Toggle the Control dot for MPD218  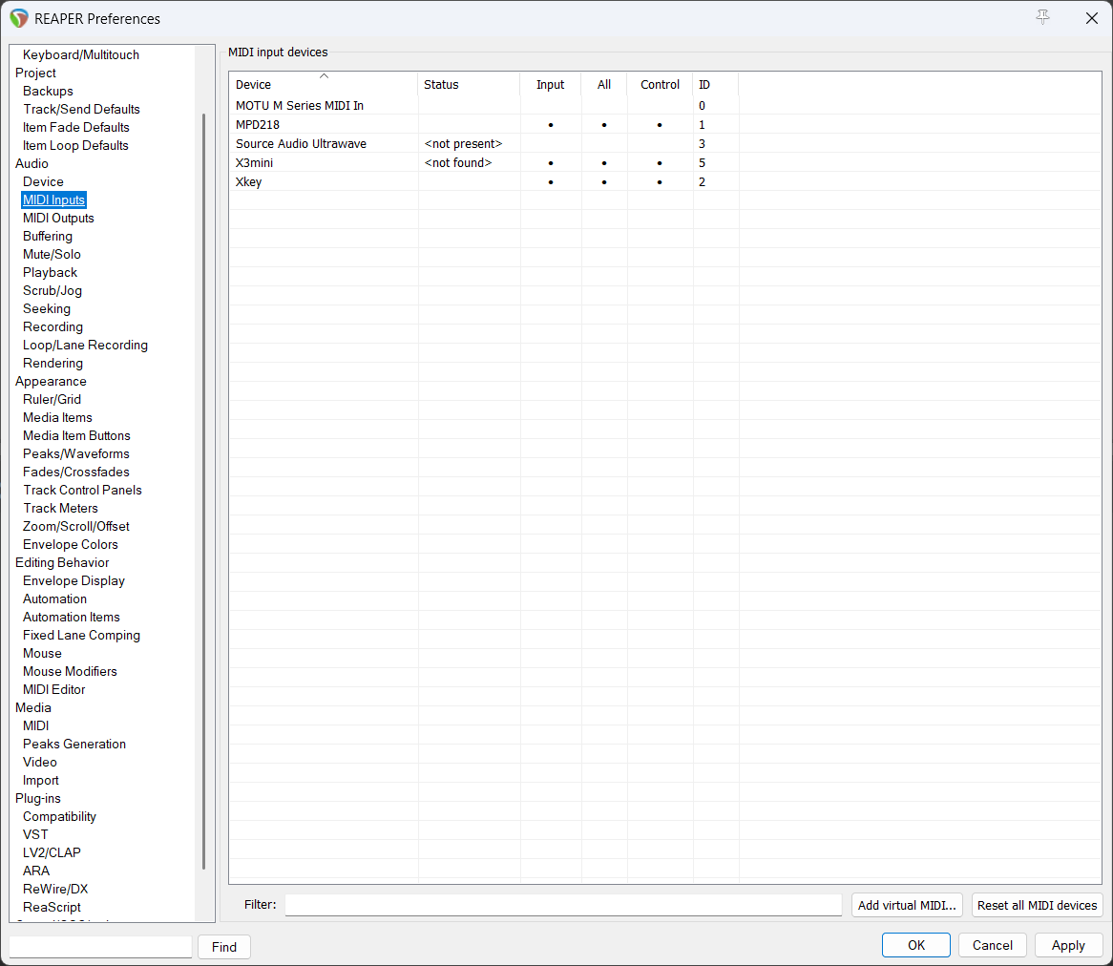click(x=660, y=125)
